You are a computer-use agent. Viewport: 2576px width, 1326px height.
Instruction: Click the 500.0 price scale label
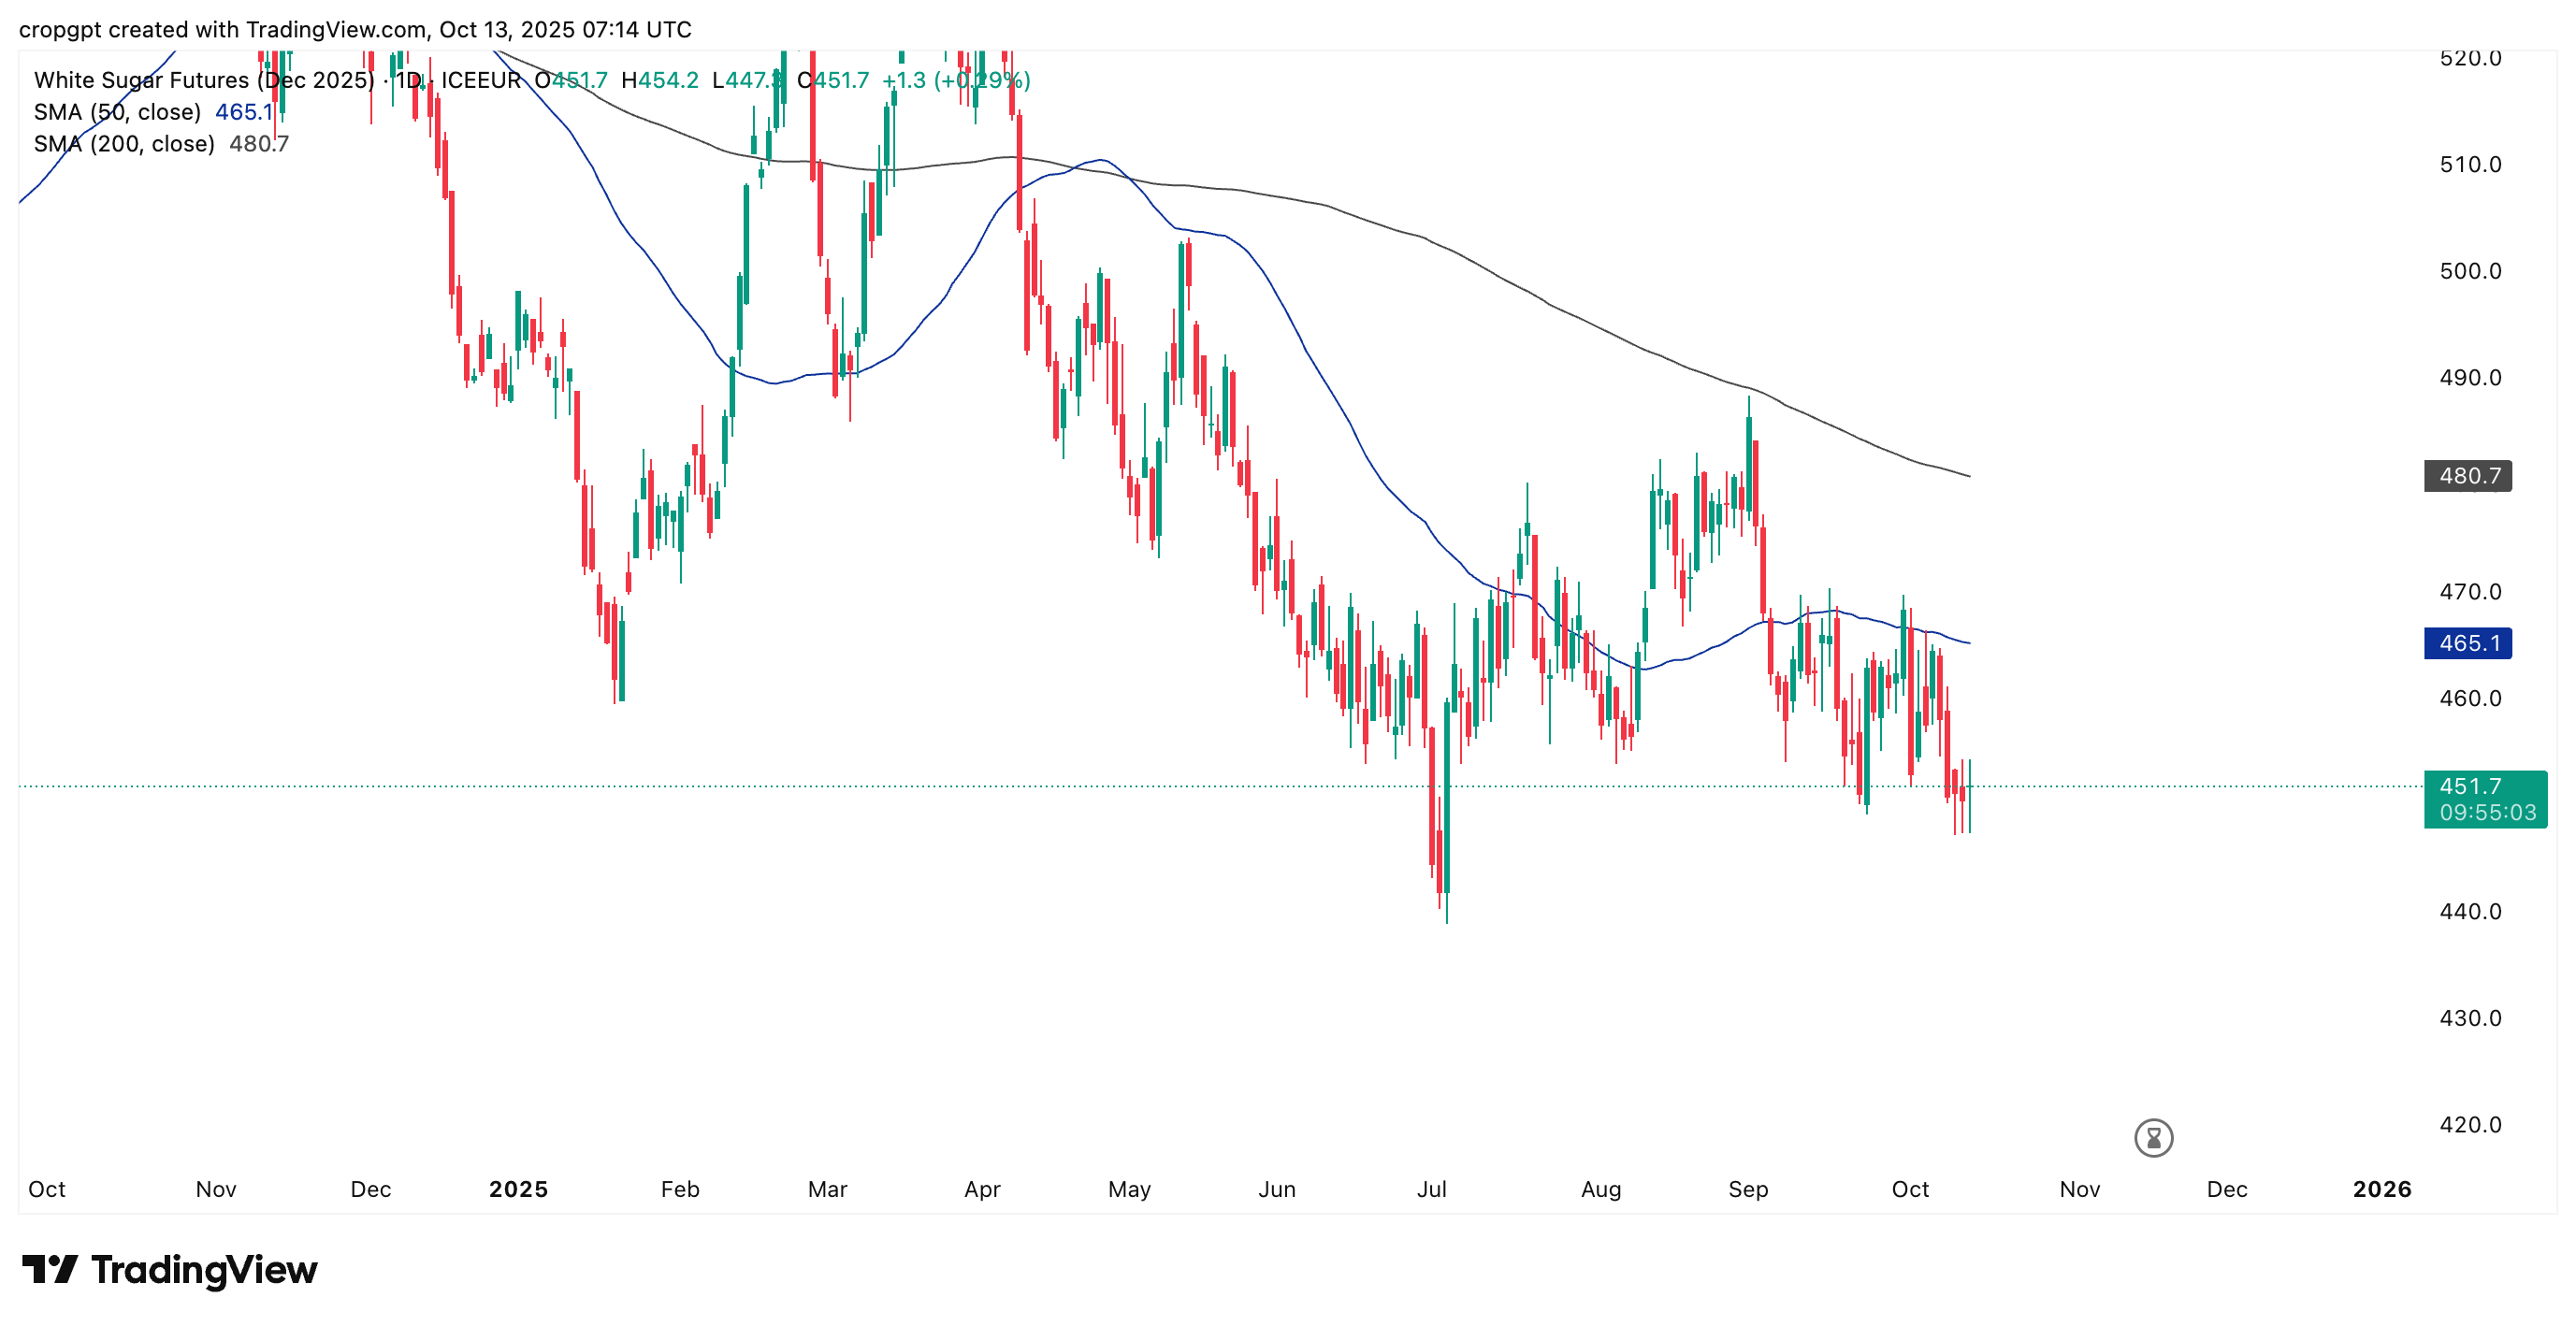pos(2470,271)
